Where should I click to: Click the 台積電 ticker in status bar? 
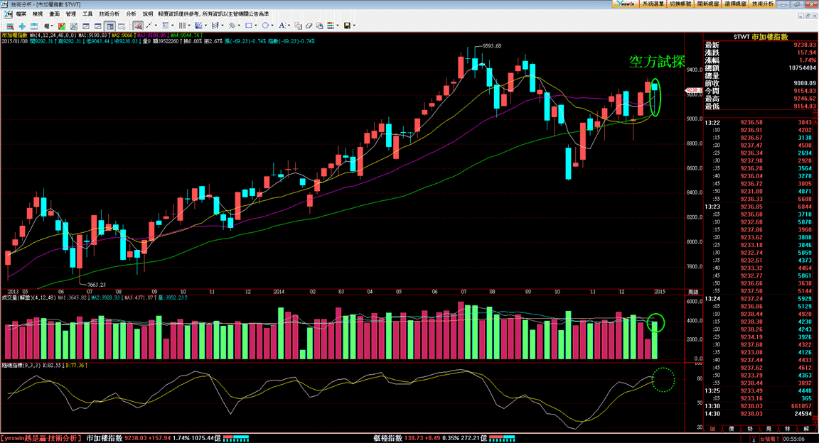coord(769,439)
